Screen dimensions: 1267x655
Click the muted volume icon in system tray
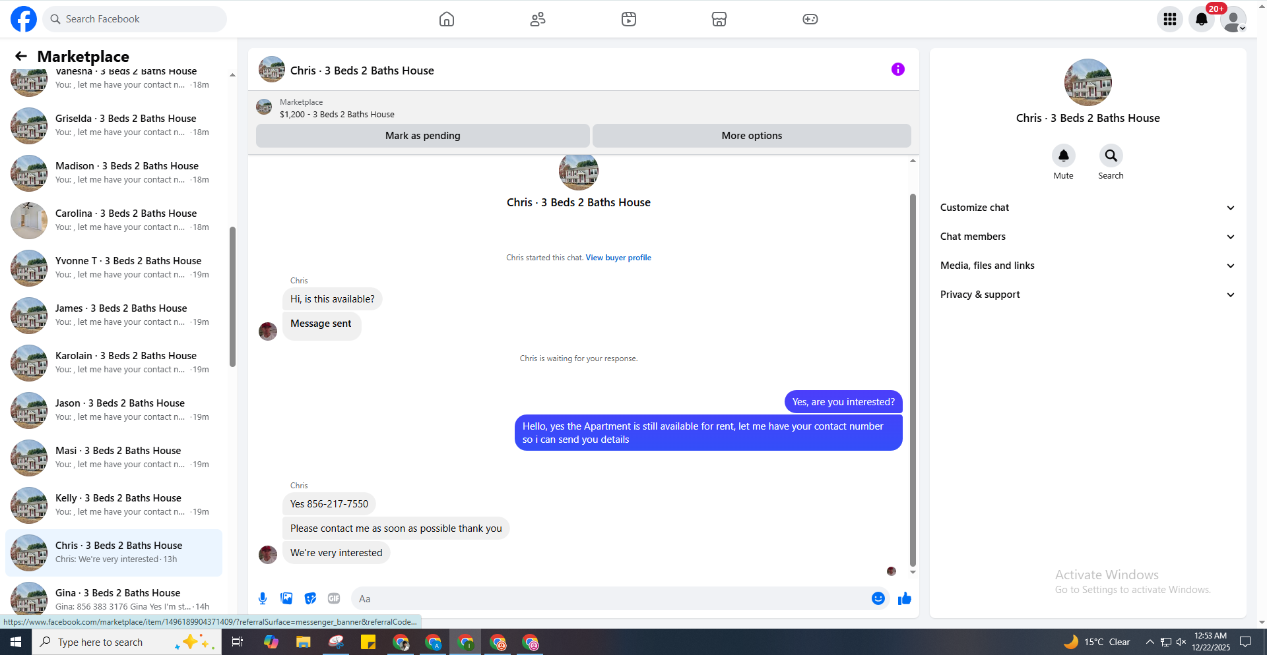(1182, 642)
